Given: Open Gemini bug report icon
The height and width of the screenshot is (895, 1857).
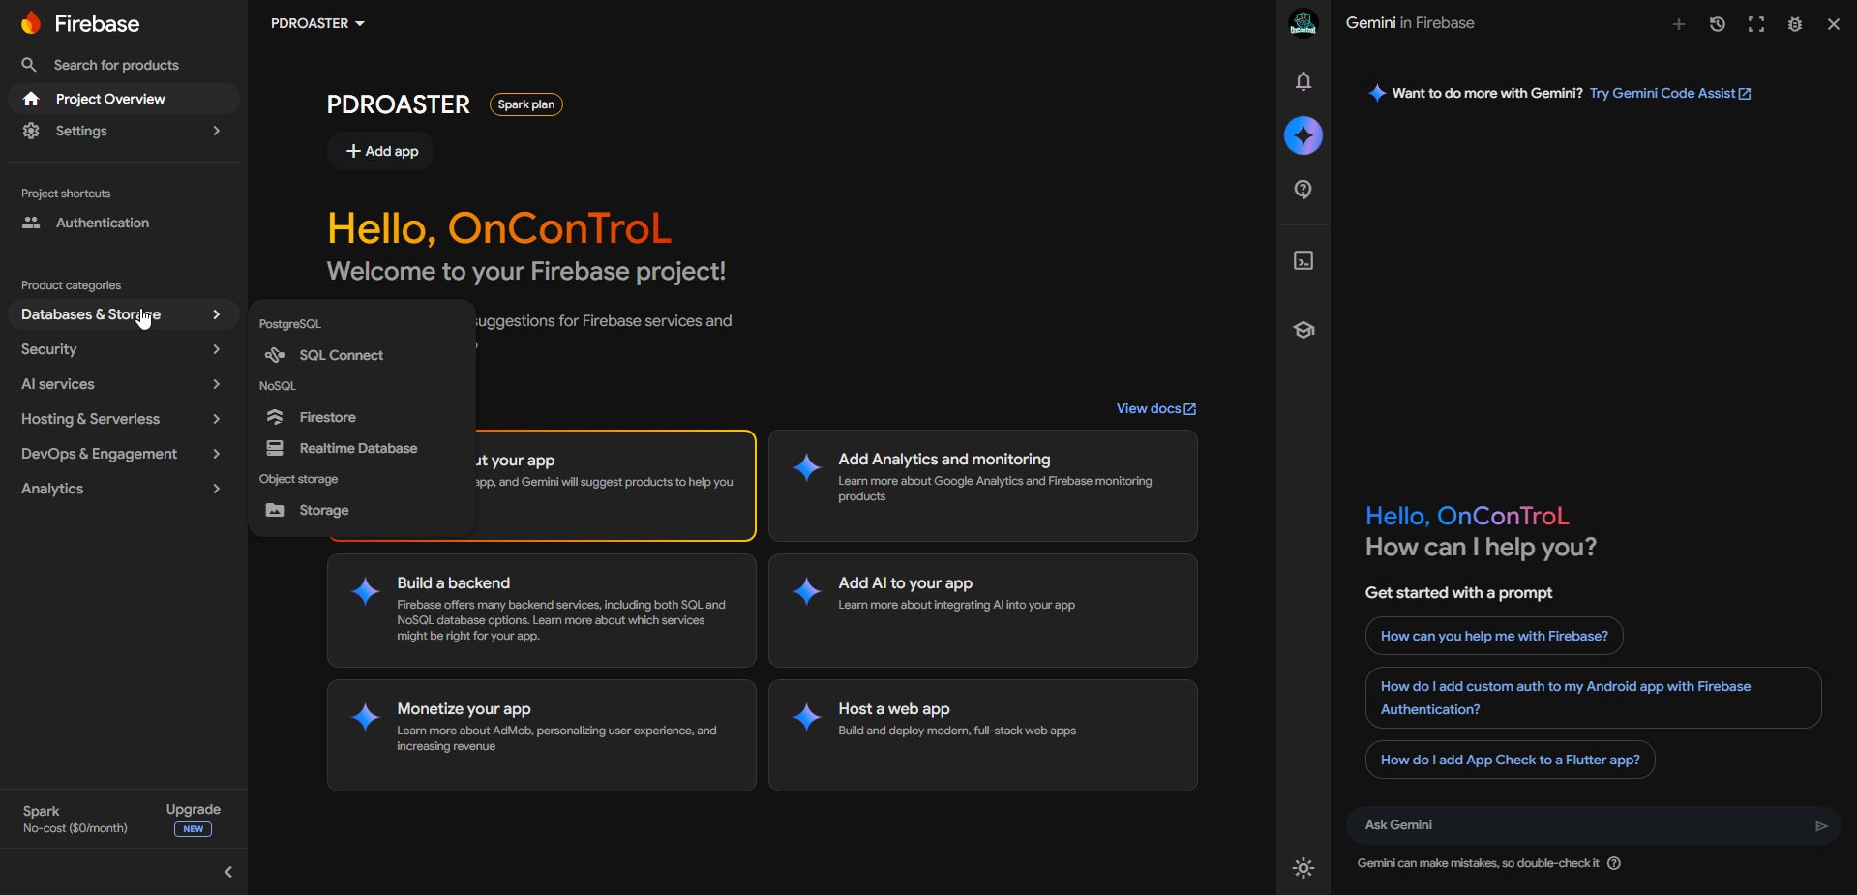Looking at the screenshot, I should coord(1795,24).
